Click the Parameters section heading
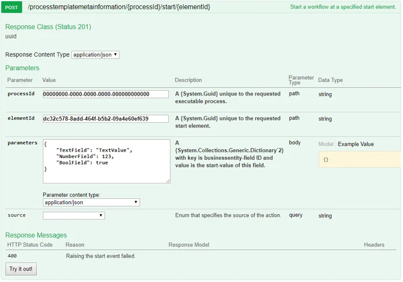This screenshot has height=282, width=403. pos(22,68)
